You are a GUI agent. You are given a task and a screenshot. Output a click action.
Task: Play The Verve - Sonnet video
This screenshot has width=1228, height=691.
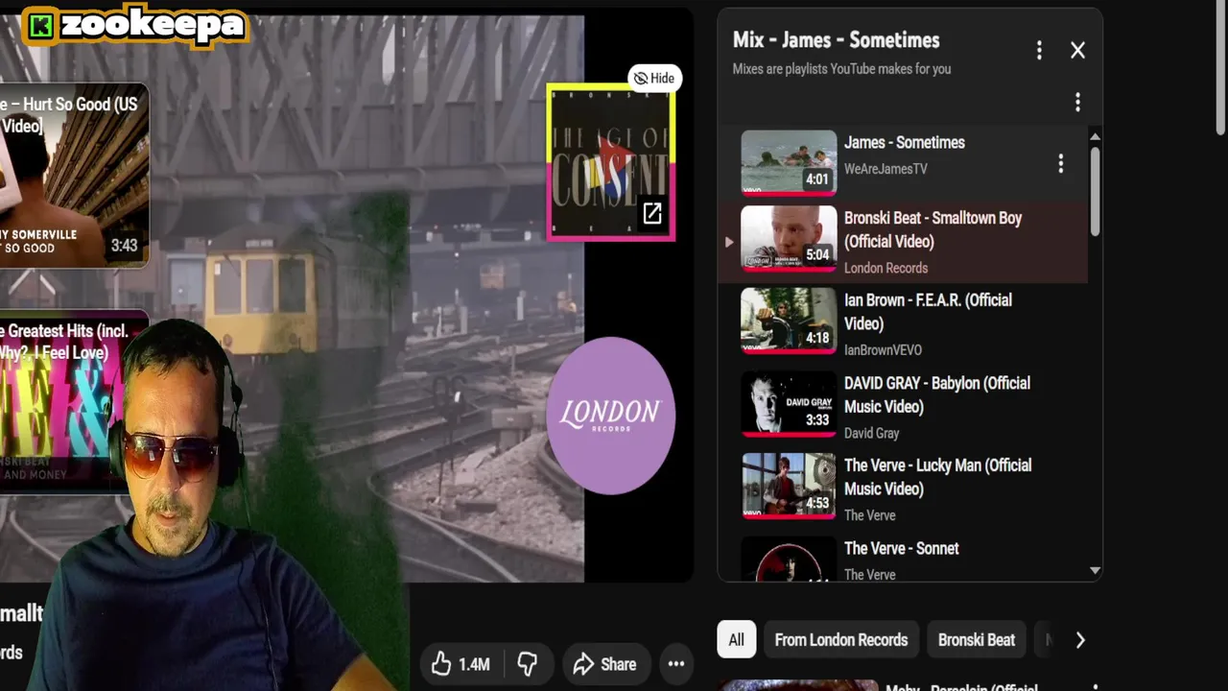[903, 559]
